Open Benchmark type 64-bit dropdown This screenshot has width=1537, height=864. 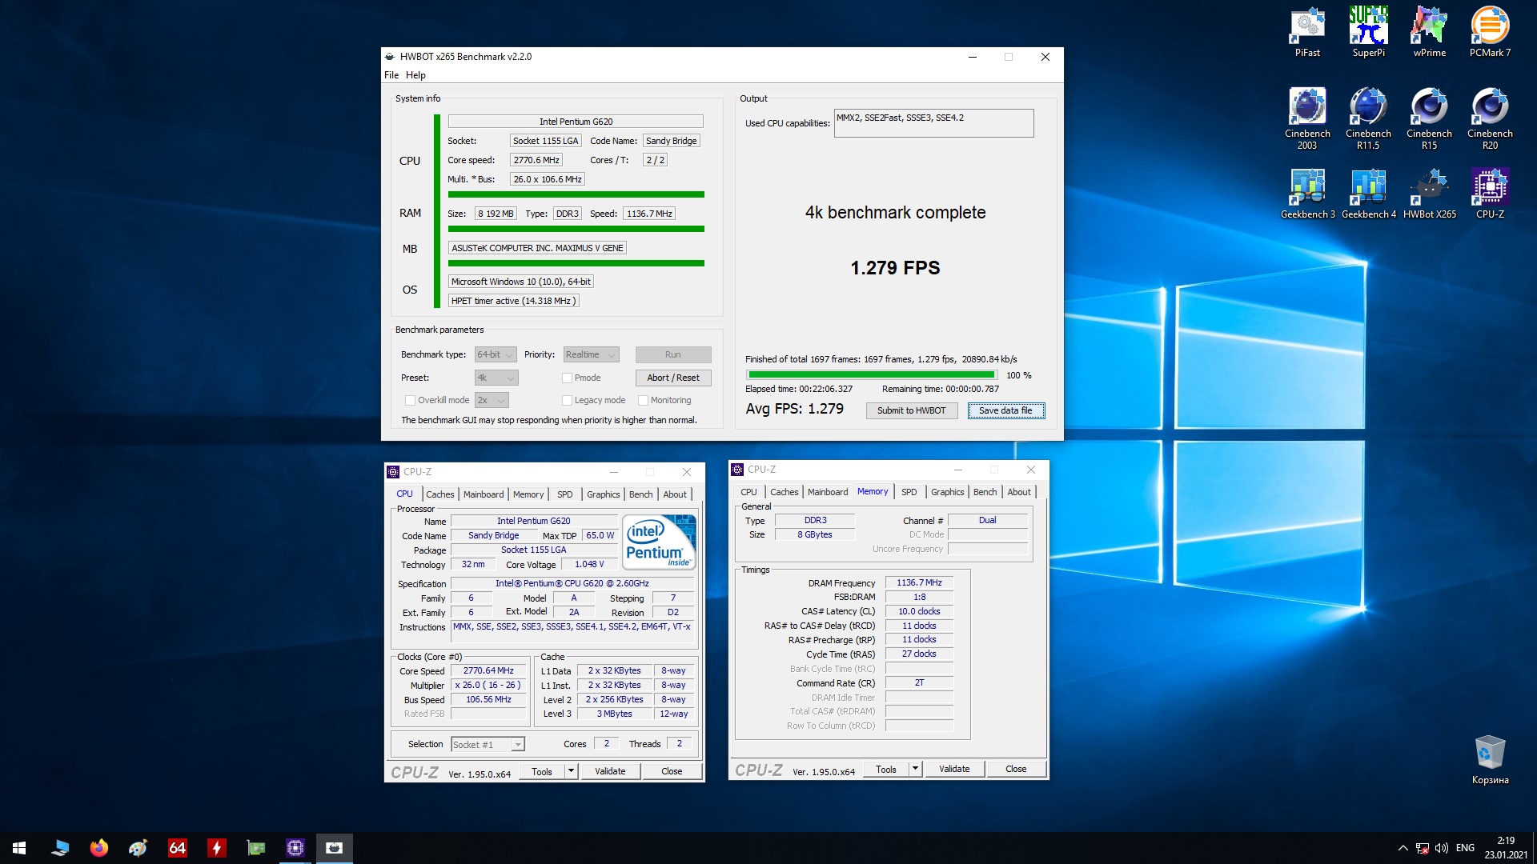tap(495, 354)
